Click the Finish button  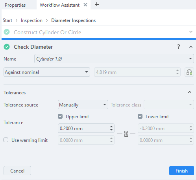(x=181, y=171)
